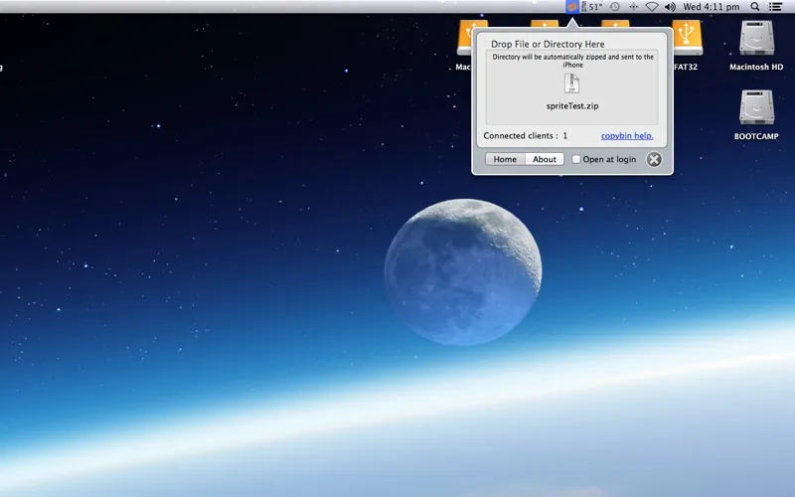Image resolution: width=795 pixels, height=497 pixels.
Task: Open Spotlight search magnifier
Action: pyautogui.click(x=755, y=6)
